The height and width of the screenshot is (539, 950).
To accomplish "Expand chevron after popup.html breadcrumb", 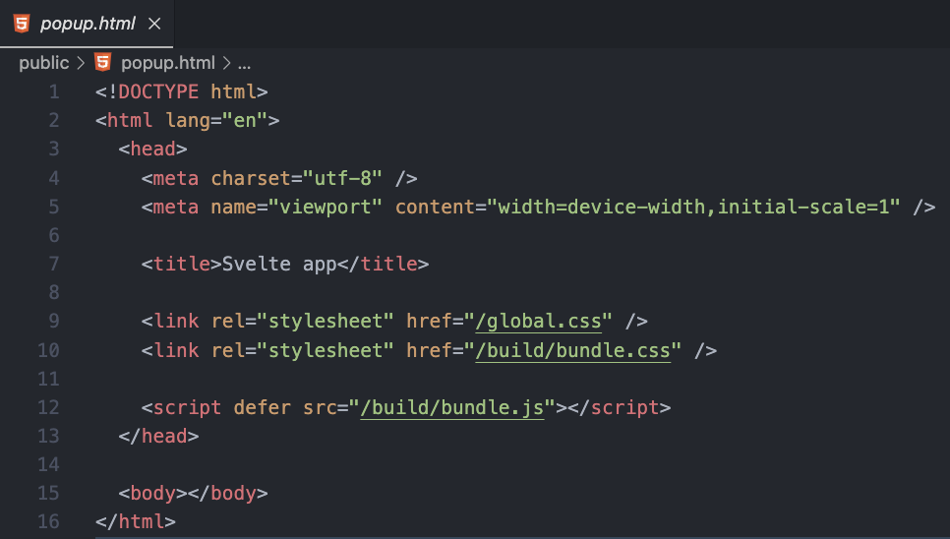I will click(226, 63).
